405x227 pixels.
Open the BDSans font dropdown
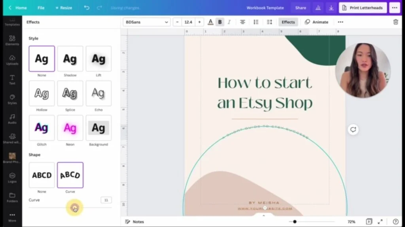point(146,22)
